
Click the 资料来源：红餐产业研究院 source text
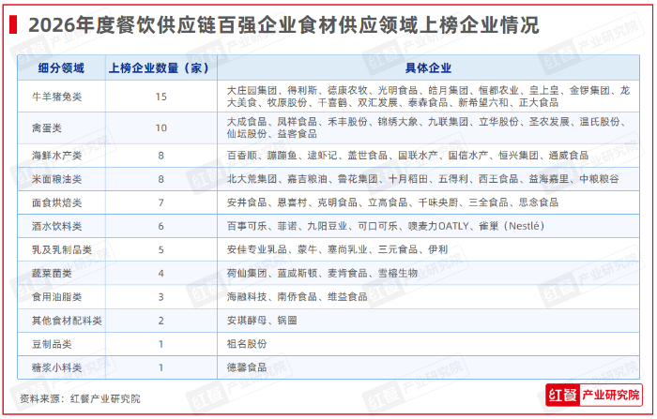tap(73, 398)
